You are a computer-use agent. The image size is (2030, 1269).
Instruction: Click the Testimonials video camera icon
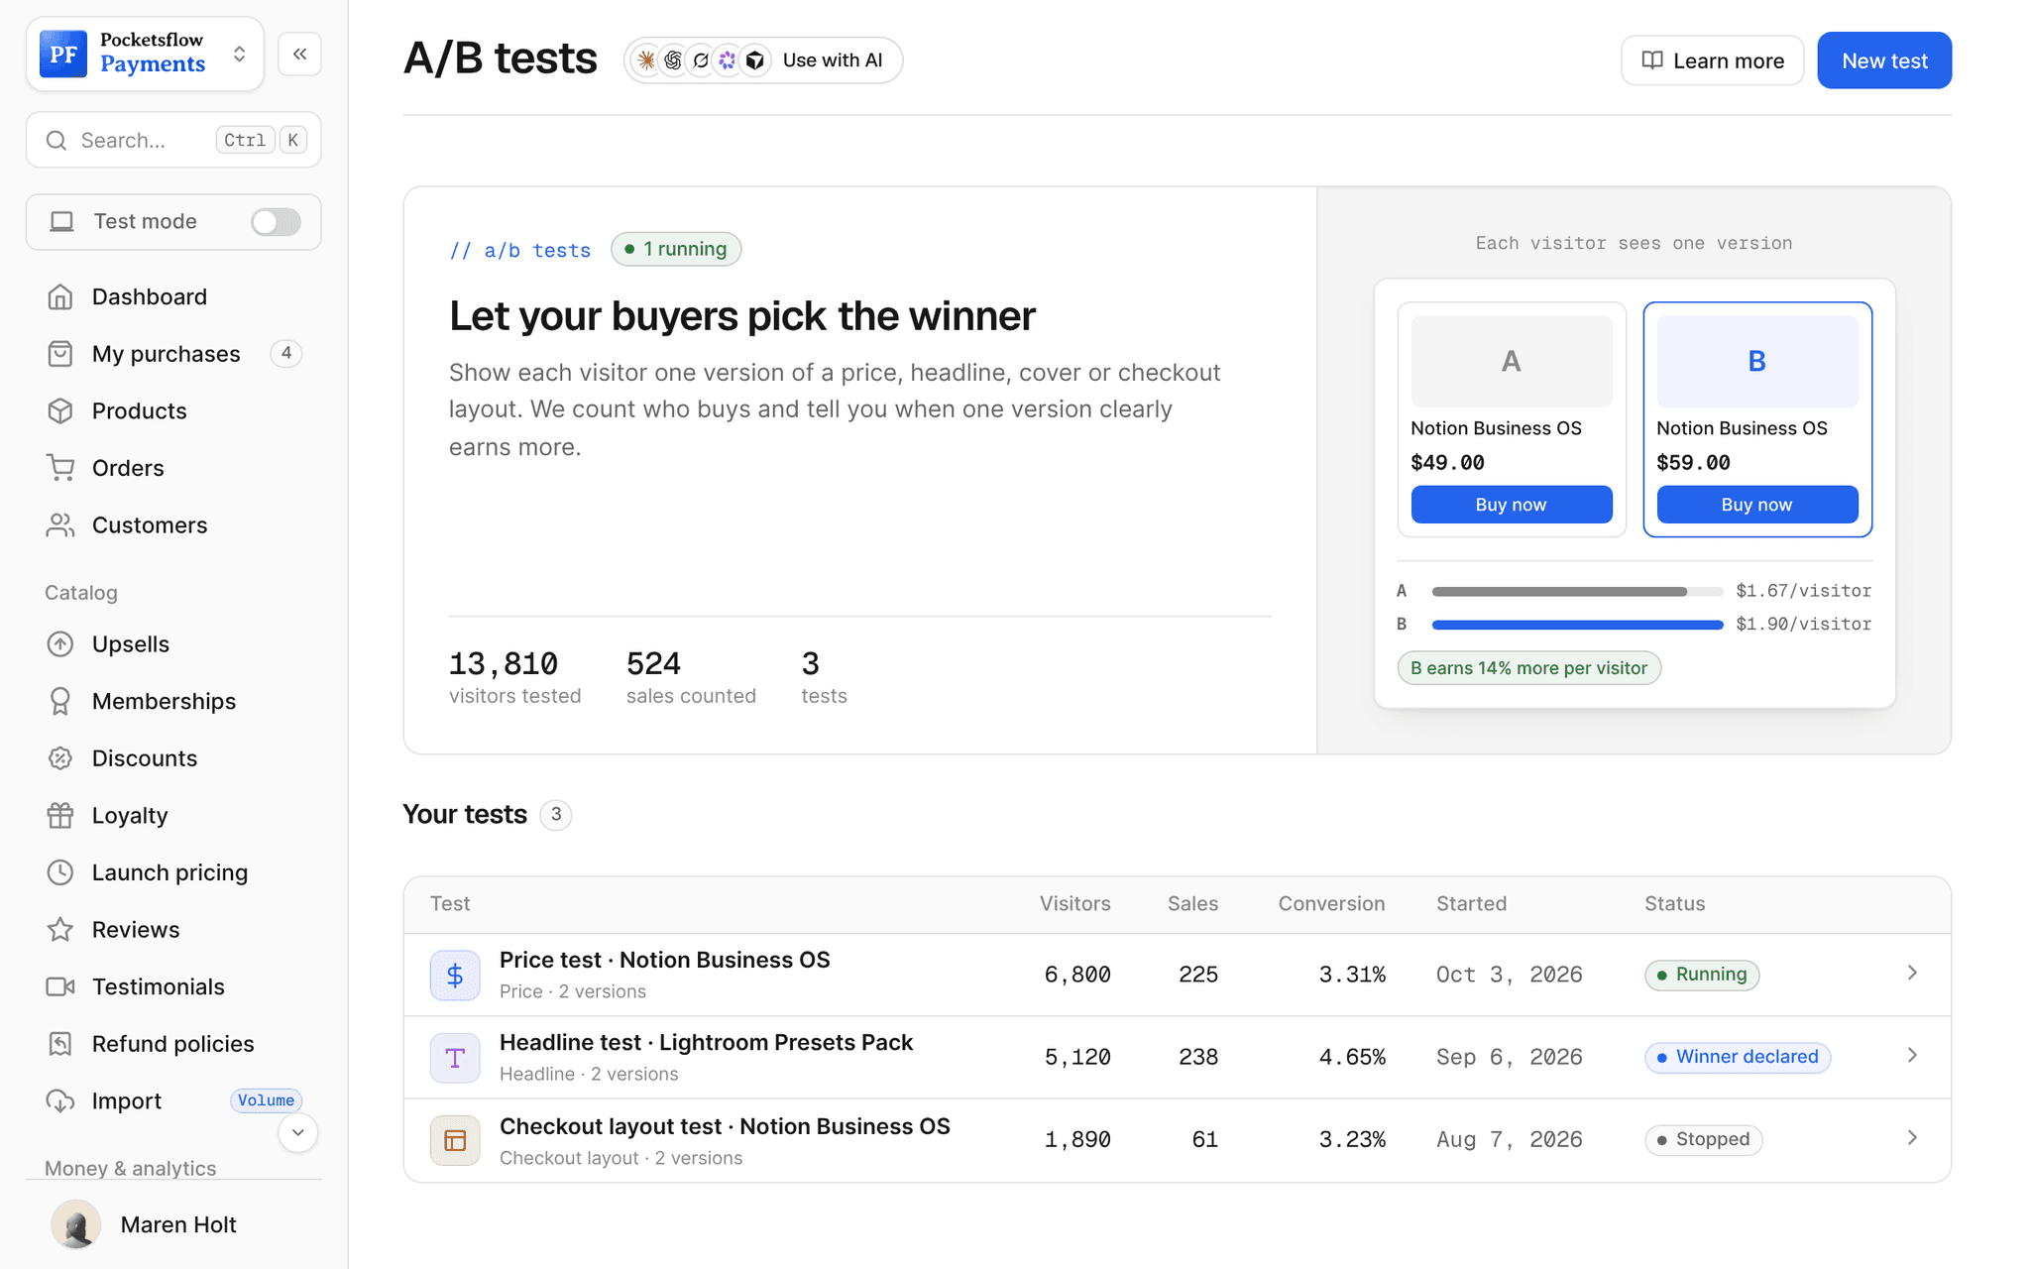pos(60,986)
